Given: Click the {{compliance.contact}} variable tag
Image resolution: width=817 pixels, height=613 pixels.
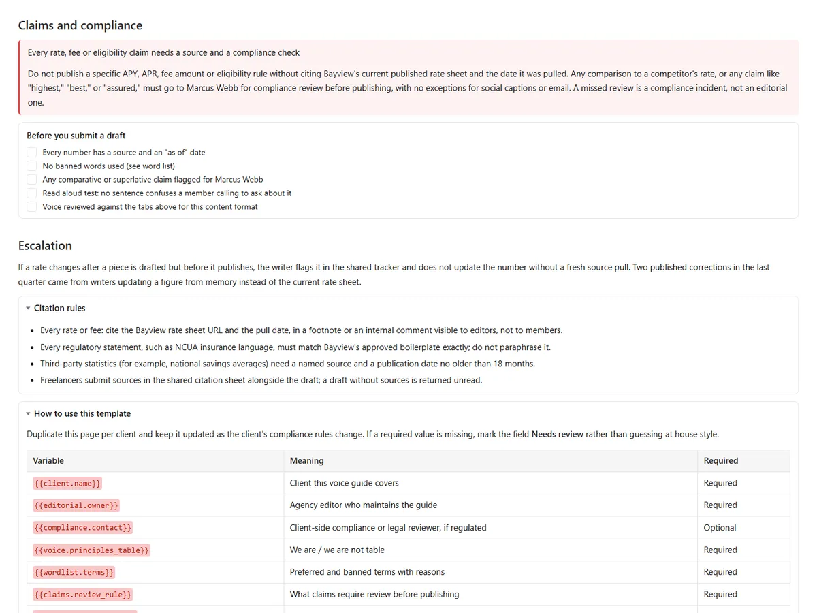Looking at the screenshot, I should coord(82,528).
